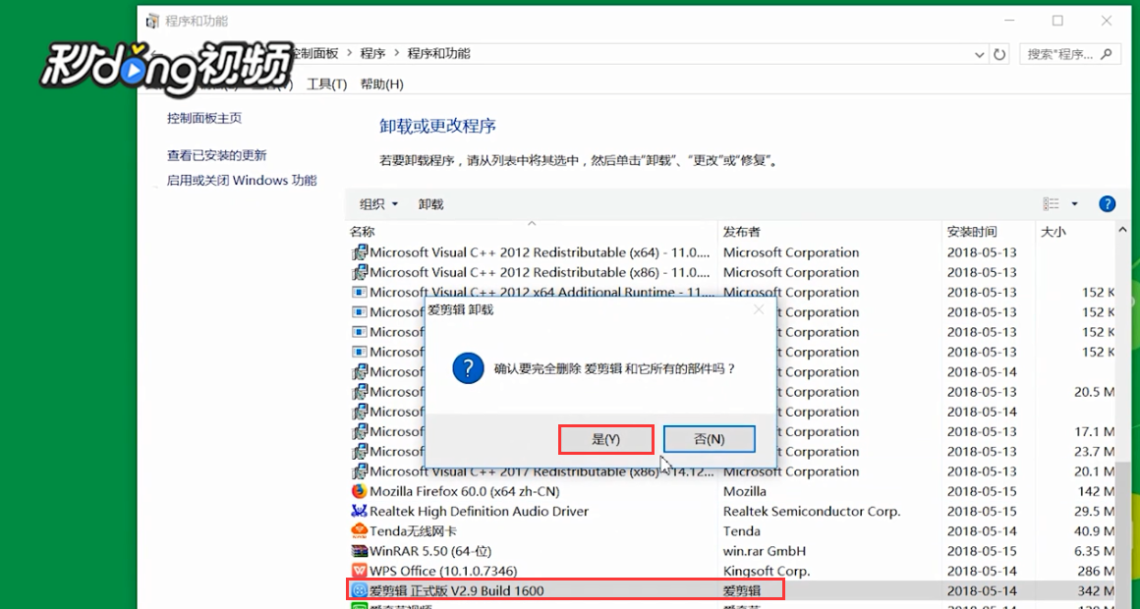1140x609 pixels.
Task: Open the 帮助(H) menu
Action: 381,84
